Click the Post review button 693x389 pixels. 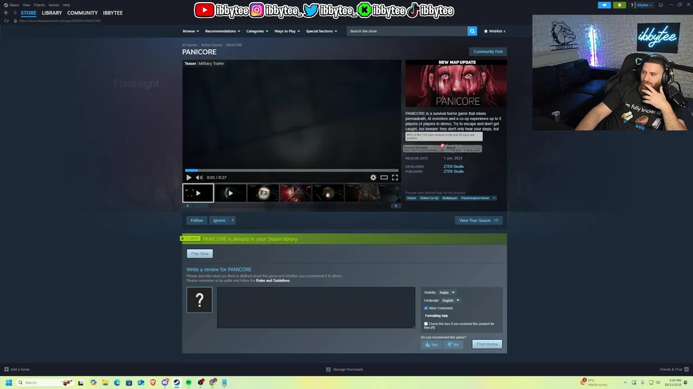coord(487,344)
